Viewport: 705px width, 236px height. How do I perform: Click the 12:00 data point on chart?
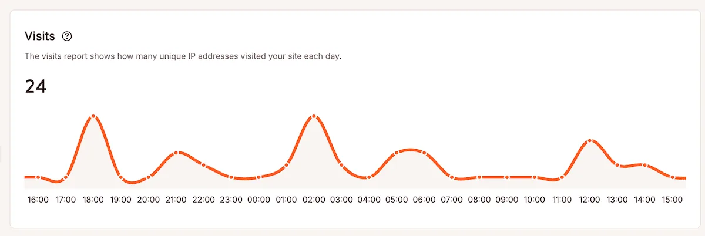point(589,141)
